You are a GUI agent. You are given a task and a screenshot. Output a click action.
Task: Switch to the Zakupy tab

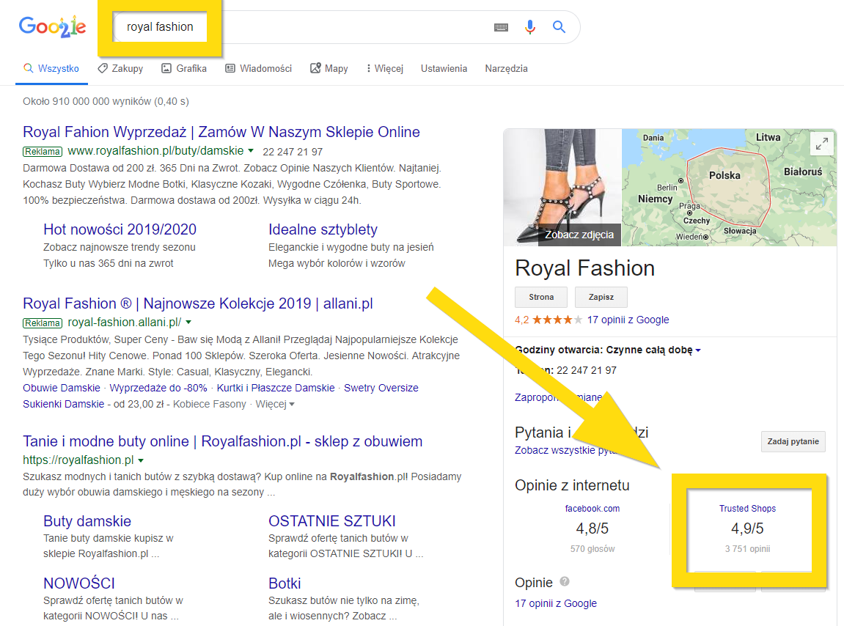click(120, 68)
